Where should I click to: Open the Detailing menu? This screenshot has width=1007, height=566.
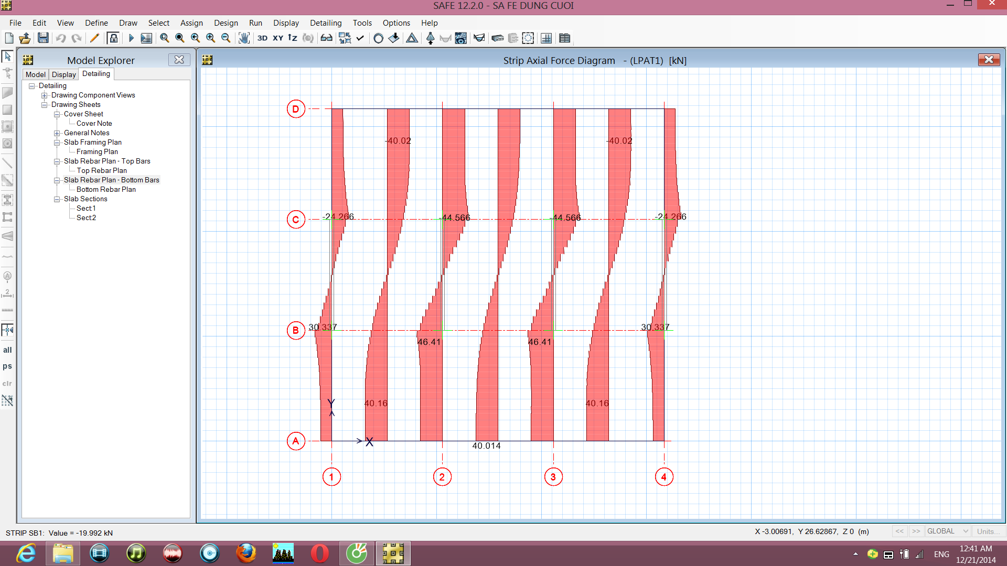coord(326,23)
